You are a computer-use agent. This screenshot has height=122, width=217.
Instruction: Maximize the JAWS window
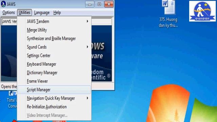click(x=99, y=4)
